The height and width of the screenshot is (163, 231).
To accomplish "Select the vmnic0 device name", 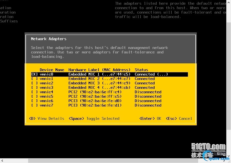I will (x=46, y=74).
